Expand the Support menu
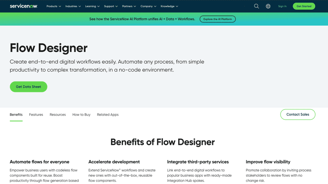Image resolution: width=328 pixels, height=184 pixels. 111,6
